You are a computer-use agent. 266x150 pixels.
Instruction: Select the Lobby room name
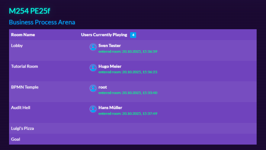point(17,46)
